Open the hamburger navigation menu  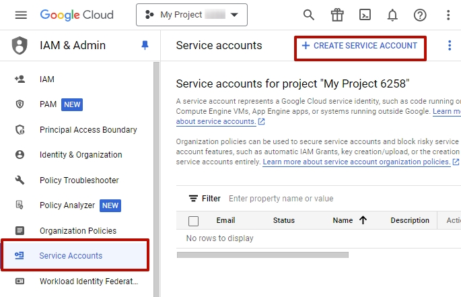coord(21,15)
